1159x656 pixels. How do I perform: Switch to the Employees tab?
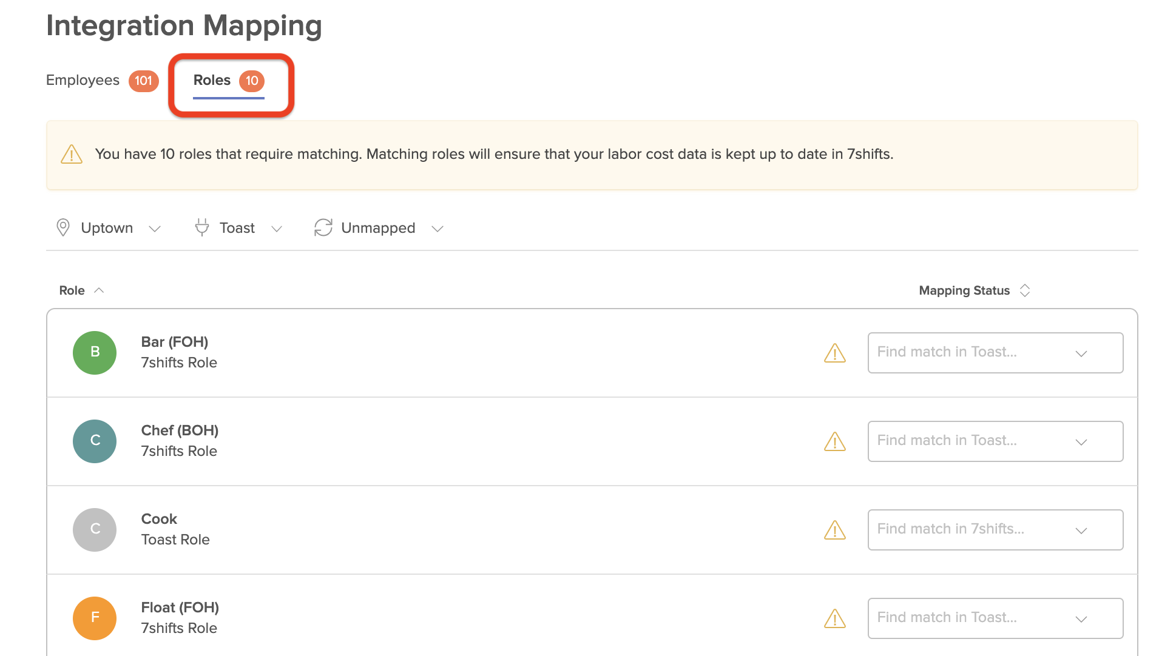(102, 80)
